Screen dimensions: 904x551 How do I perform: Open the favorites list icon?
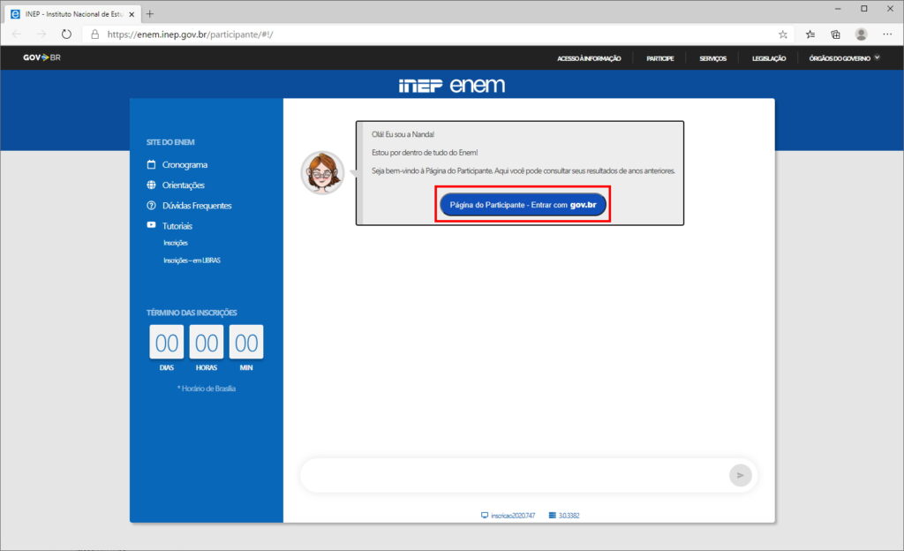pyautogui.click(x=810, y=34)
